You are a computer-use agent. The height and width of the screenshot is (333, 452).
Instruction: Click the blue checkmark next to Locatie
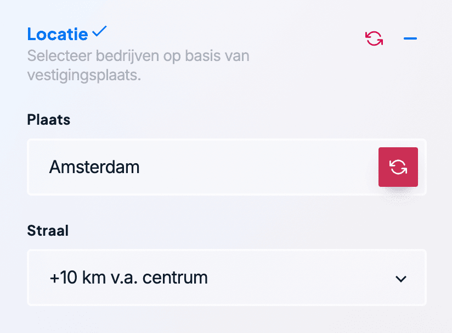click(x=99, y=32)
